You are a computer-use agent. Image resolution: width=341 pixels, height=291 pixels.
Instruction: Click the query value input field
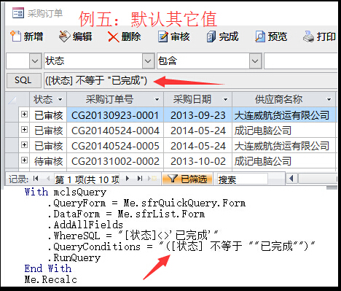click(x=300, y=61)
